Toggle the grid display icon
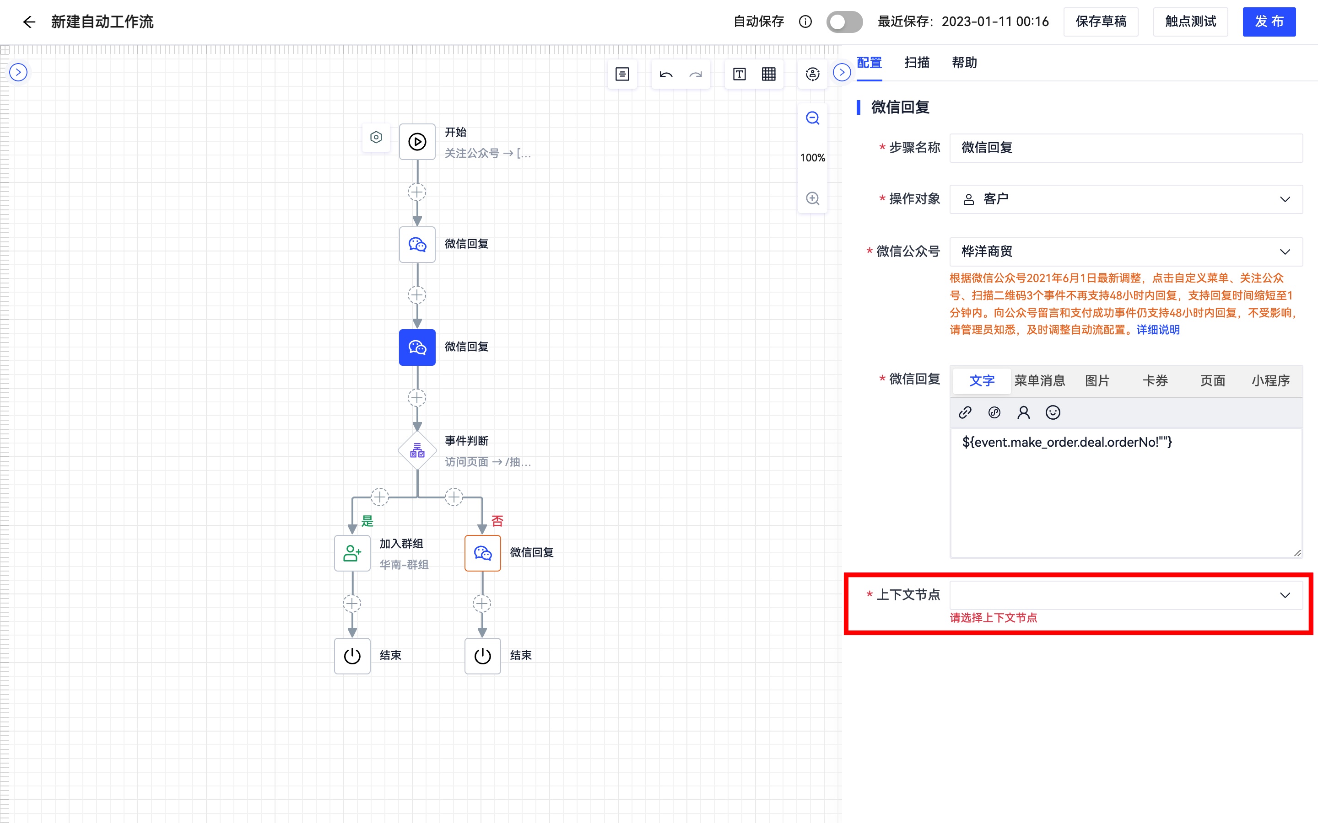1318x823 pixels. click(x=768, y=74)
